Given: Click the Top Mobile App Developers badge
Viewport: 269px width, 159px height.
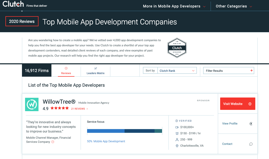Looking at the screenshot, I should click(177, 48).
